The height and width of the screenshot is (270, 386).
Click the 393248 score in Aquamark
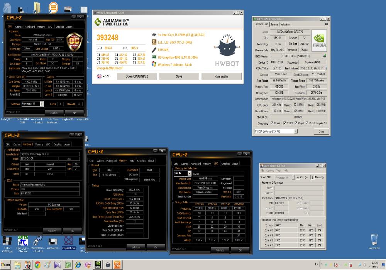[x=107, y=37]
